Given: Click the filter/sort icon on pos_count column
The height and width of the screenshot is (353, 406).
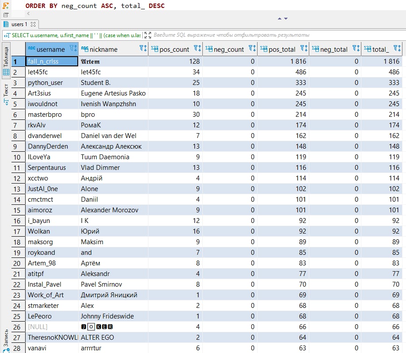Looking at the screenshot, I should coord(197,49).
